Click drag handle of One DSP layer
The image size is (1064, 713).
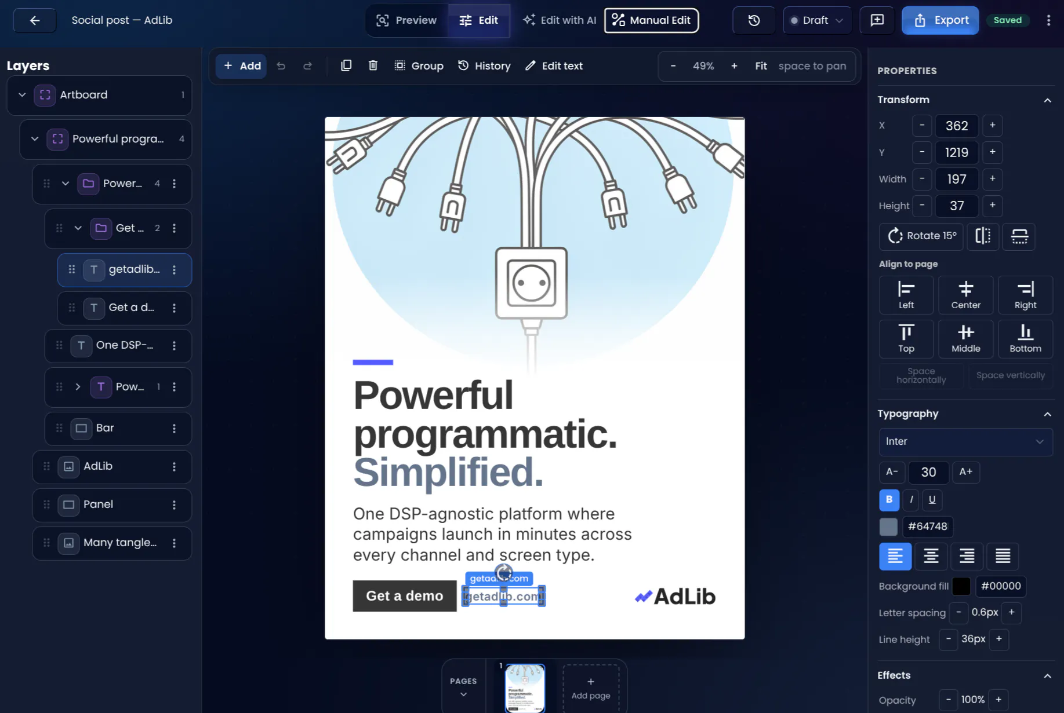(x=59, y=345)
